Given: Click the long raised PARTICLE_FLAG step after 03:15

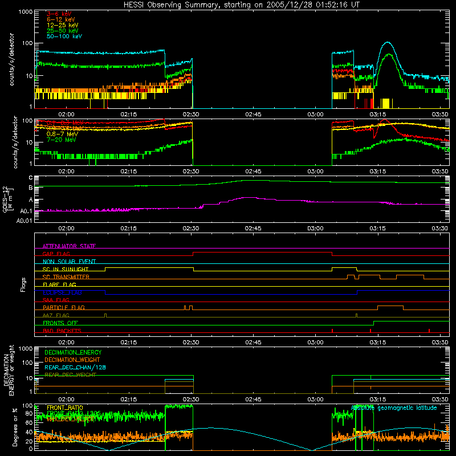Looking at the screenshot, I should (x=390, y=306).
